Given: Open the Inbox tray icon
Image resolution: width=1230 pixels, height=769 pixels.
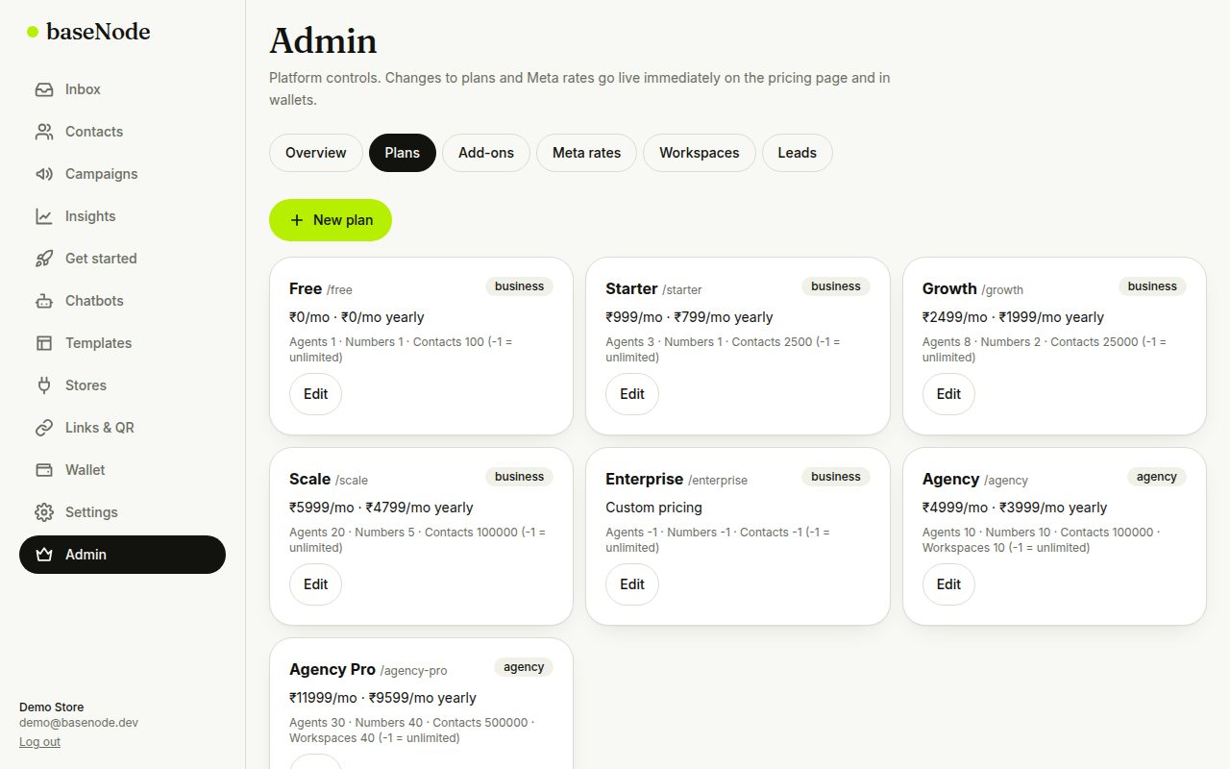Looking at the screenshot, I should pos(44,89).
